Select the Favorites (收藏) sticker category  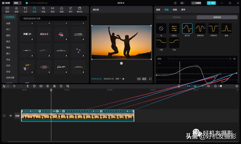(8, 23)
